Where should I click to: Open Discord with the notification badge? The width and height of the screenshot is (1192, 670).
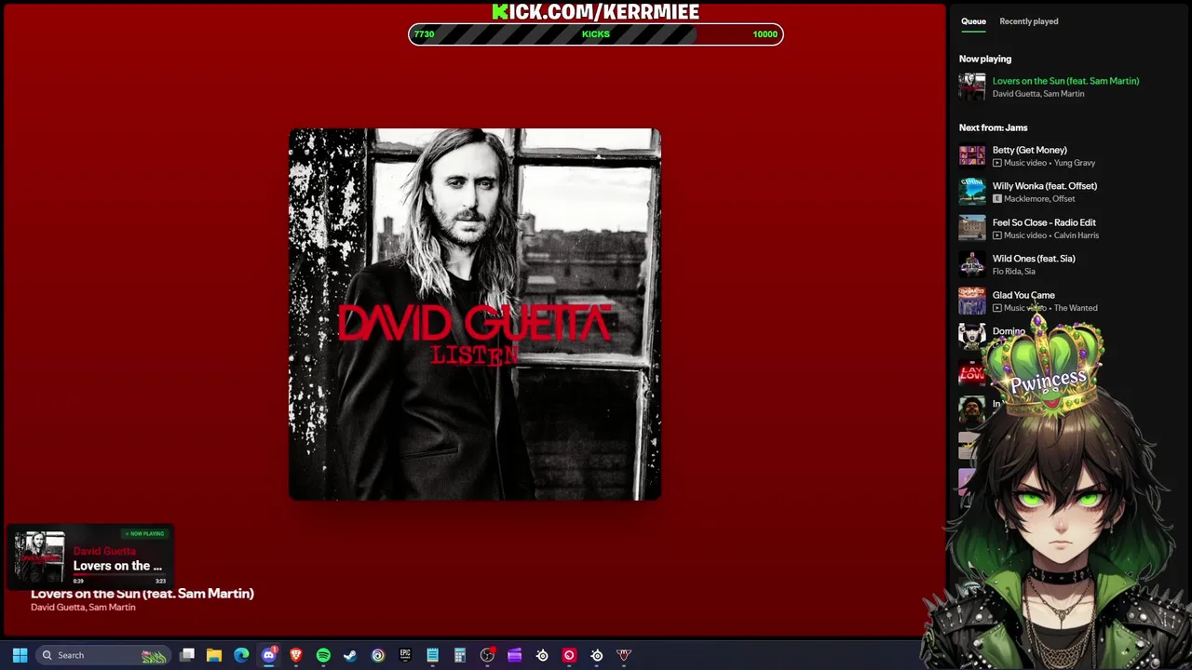(269, 655)
